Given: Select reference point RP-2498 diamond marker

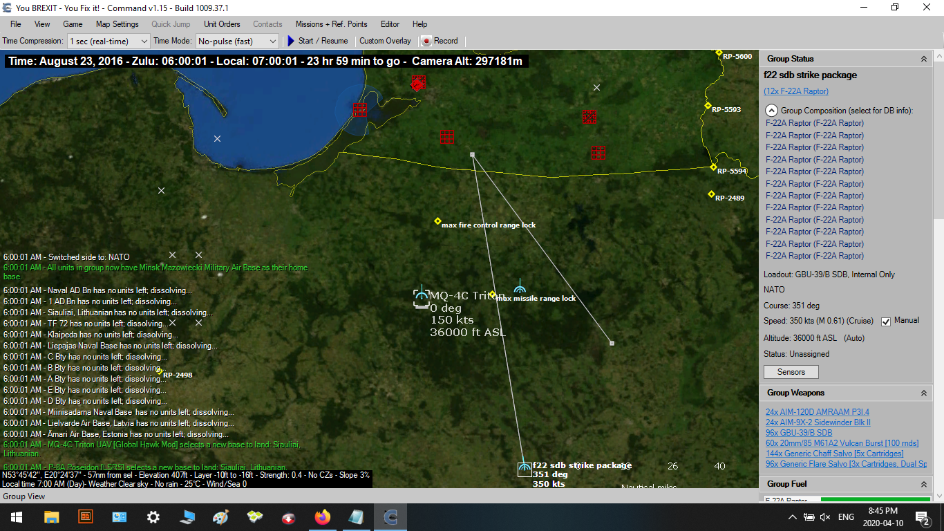Looking at the screenshot, I should click(x=160, y=372).
